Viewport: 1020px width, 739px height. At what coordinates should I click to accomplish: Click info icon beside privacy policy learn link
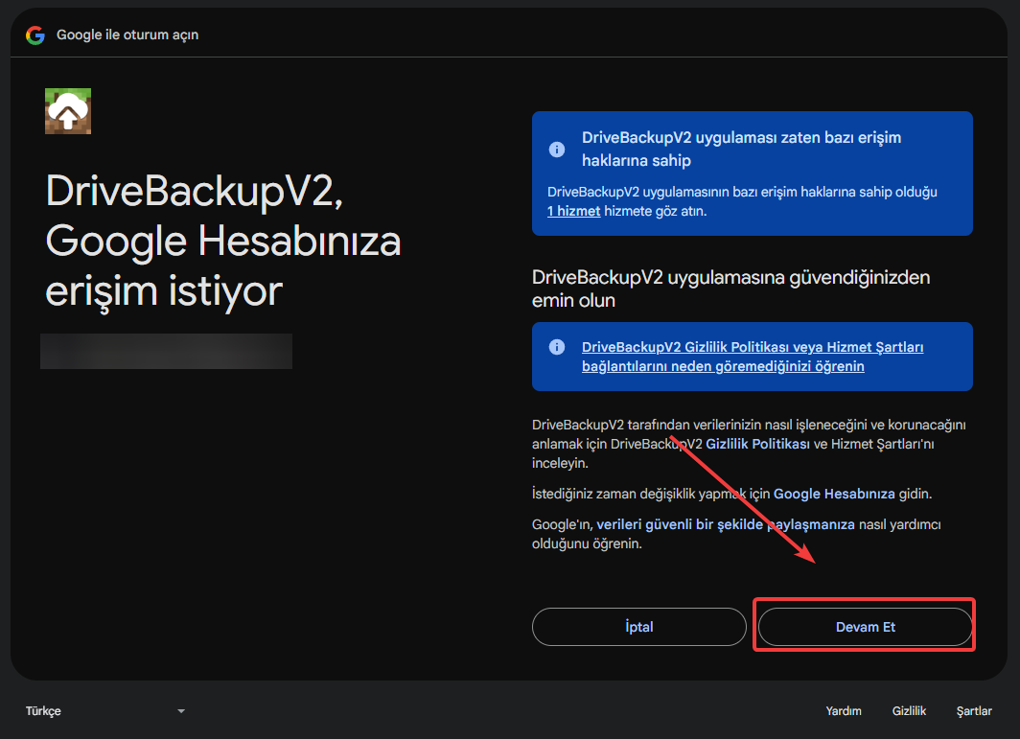coord(557,347)
